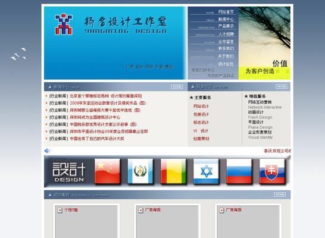Image resolution: width=325 pixels, height=238 pixels.
Task: Open news 深圳城管公益海报大赛
Action: point(105,110)
